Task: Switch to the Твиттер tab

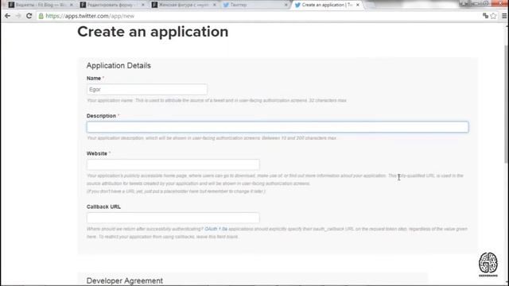Action: pyautogui.click(x=254, y=5)
